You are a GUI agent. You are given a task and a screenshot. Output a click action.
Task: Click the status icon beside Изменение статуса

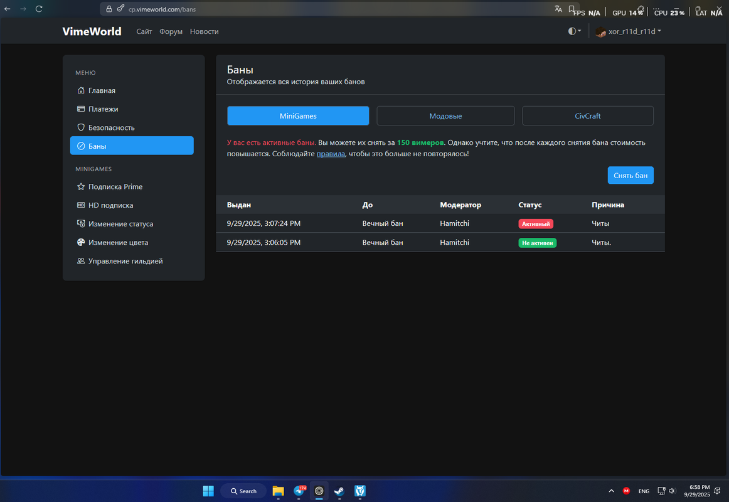click(81, 223)
